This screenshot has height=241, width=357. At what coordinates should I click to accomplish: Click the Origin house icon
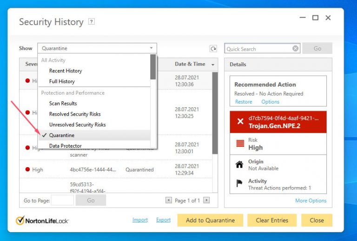pyautogui.click(x=239, y=164)
